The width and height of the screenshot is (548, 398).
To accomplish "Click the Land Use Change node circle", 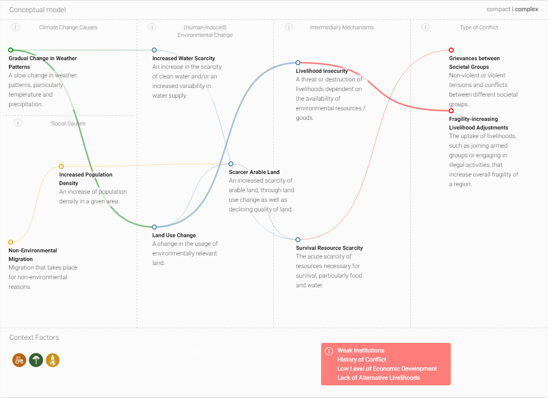I will pyautogui.click(x=154, y=227).
